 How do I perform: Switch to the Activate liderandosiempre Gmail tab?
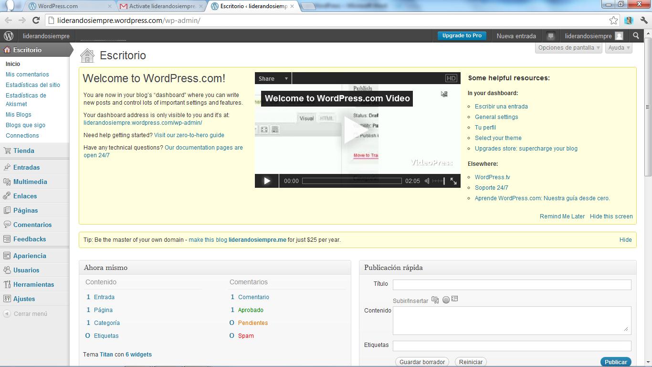coord(160,6)
